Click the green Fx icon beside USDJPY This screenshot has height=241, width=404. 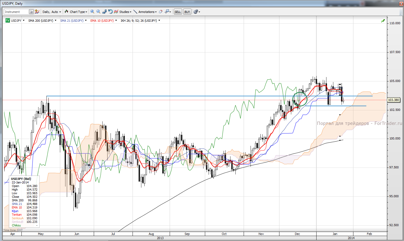(x=8, y=21)
